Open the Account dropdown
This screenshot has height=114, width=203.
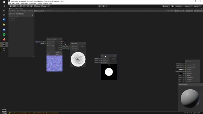pyautogui.click(x=179, y=6)
